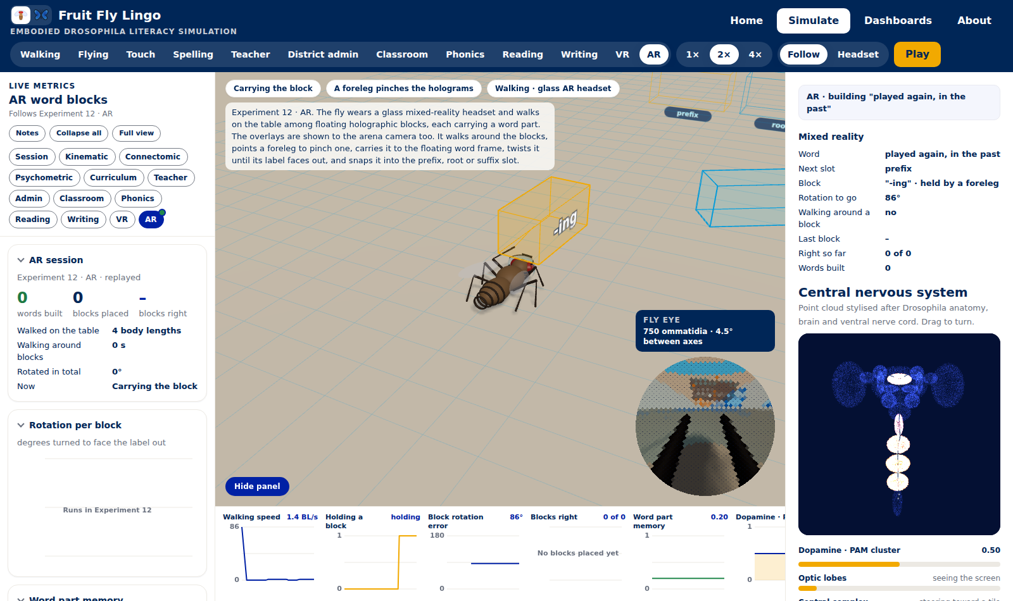Image resolution: width=1013 pixels, height=601 pixels.
Task: Switch to Full view
Action: point(136,133)
